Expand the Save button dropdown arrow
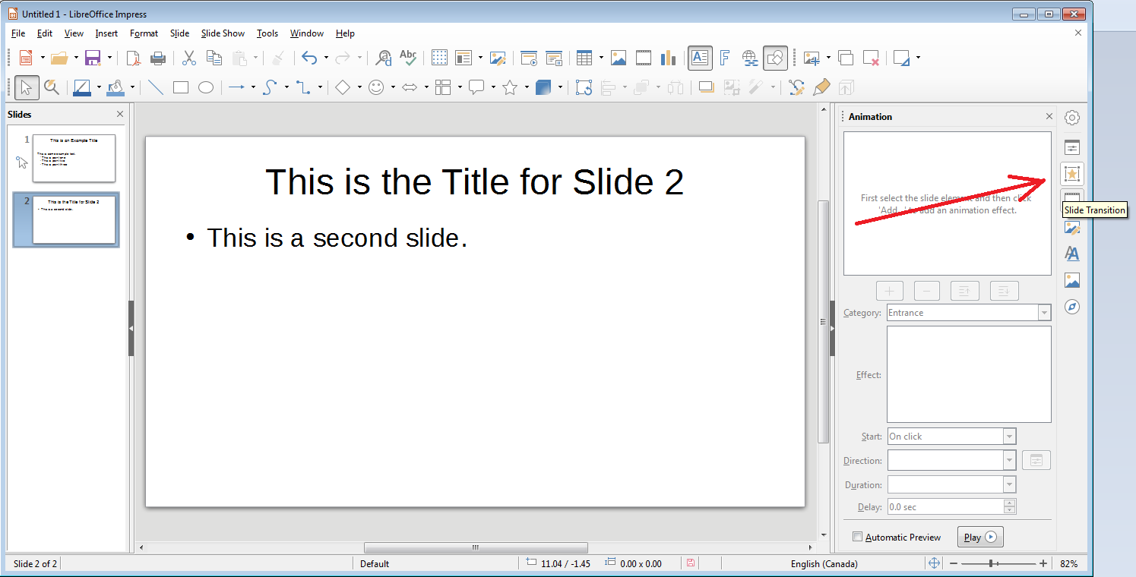 click(x=109, y=58)
